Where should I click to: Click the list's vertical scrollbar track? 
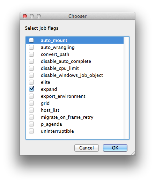click(x=126, y=88)
